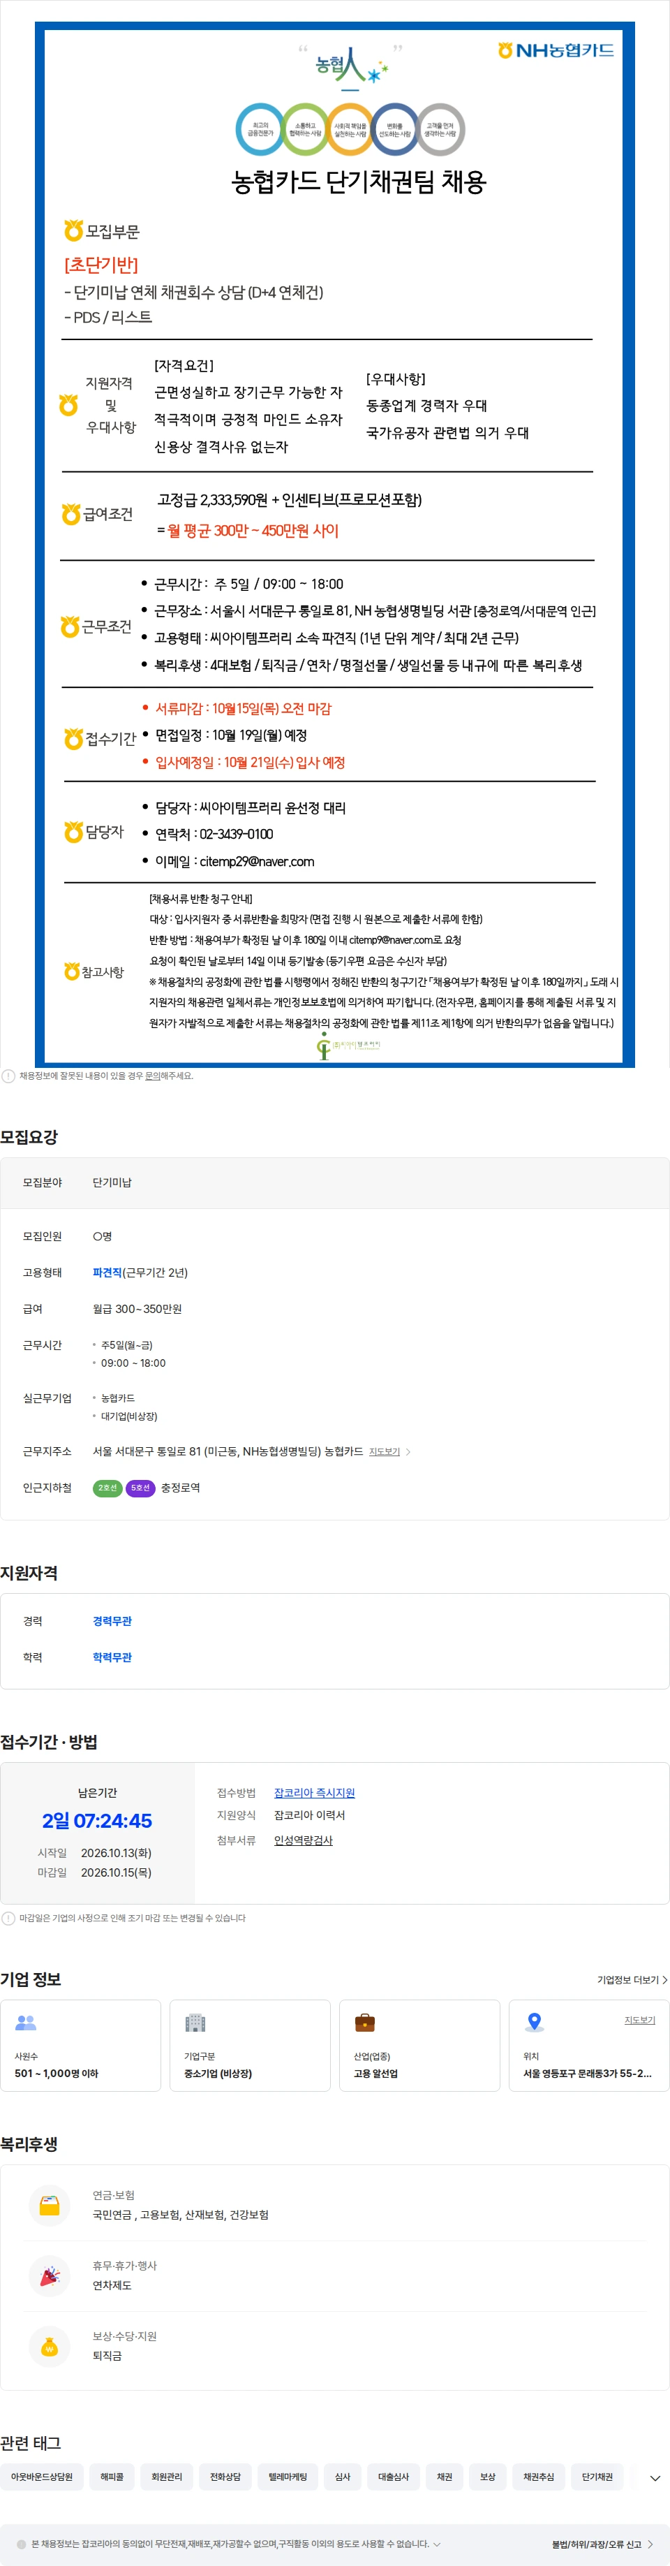Click the 사원수 501 ~ 1,000명 이하 card
Image resolution: width=670 pixels, height=2566 pixels.
click(81, 2045)
